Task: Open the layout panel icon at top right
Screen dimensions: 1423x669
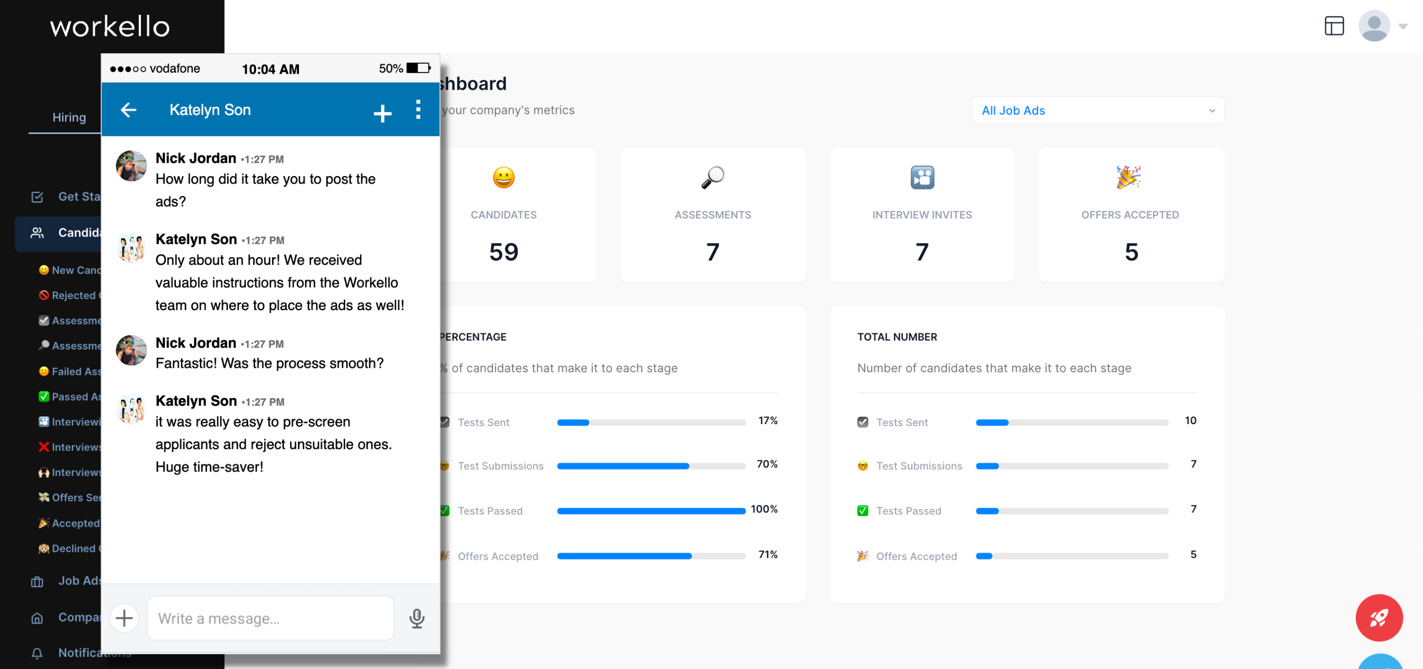Action: click(x=1333, y=26)
